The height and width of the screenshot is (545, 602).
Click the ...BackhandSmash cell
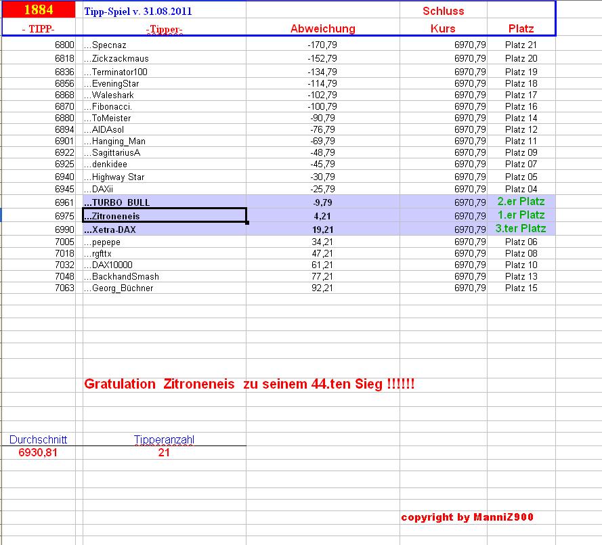coord(165,276)
